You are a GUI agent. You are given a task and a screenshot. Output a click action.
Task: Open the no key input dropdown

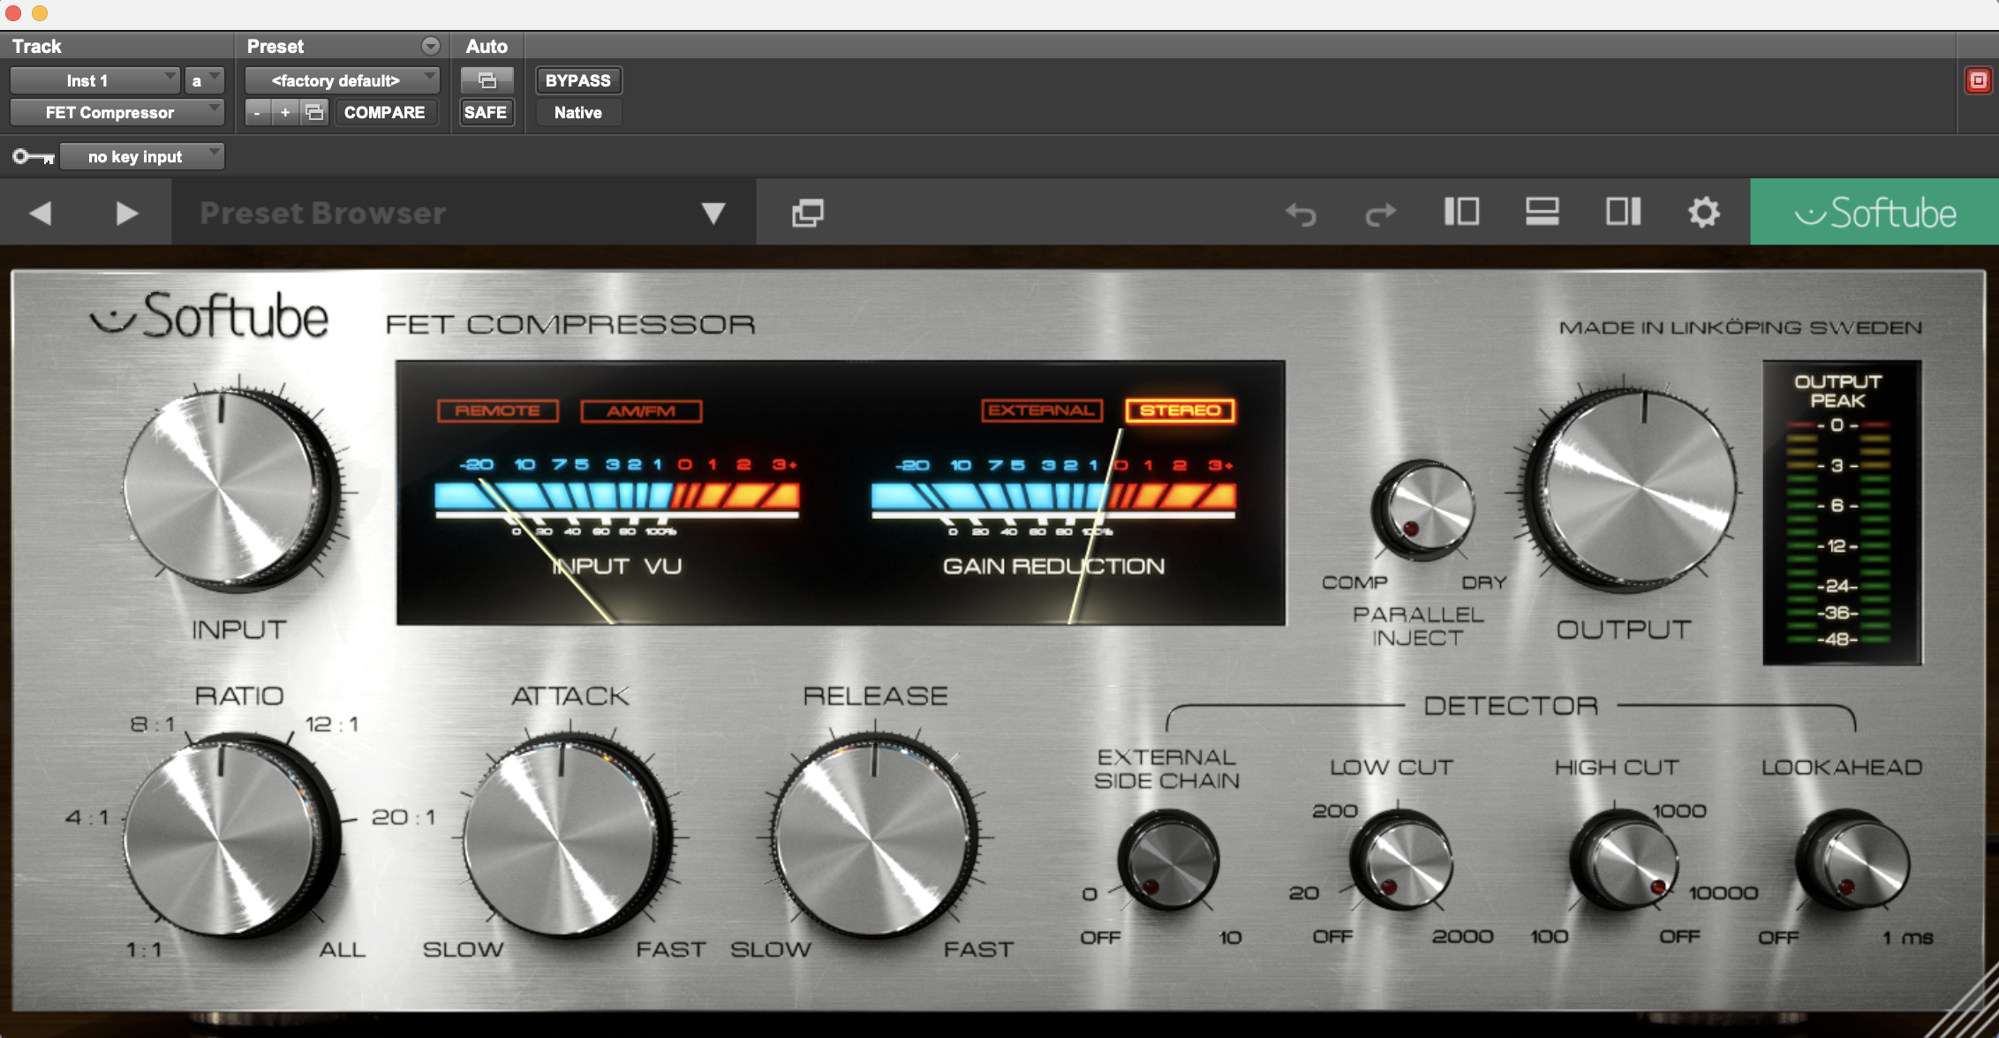click(x=141, y=156)
